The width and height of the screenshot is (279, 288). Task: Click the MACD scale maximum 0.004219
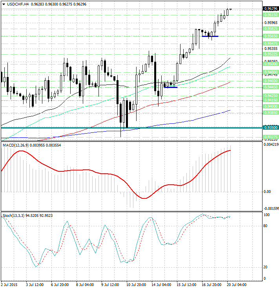(271, 145)
